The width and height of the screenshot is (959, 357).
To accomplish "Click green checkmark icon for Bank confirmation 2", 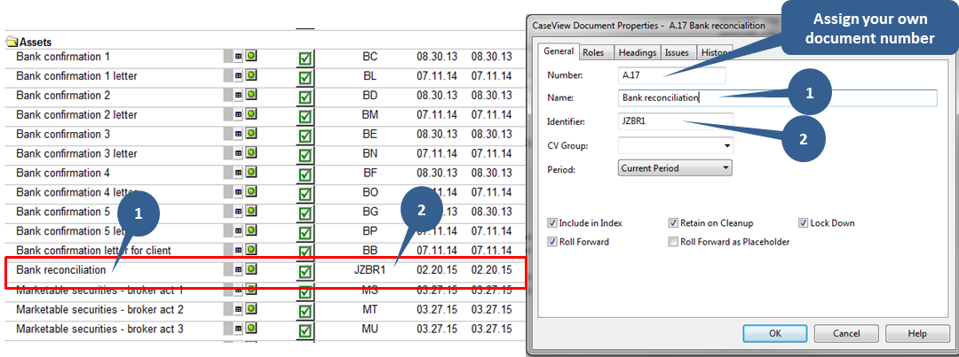I will (x=305, y=97).
